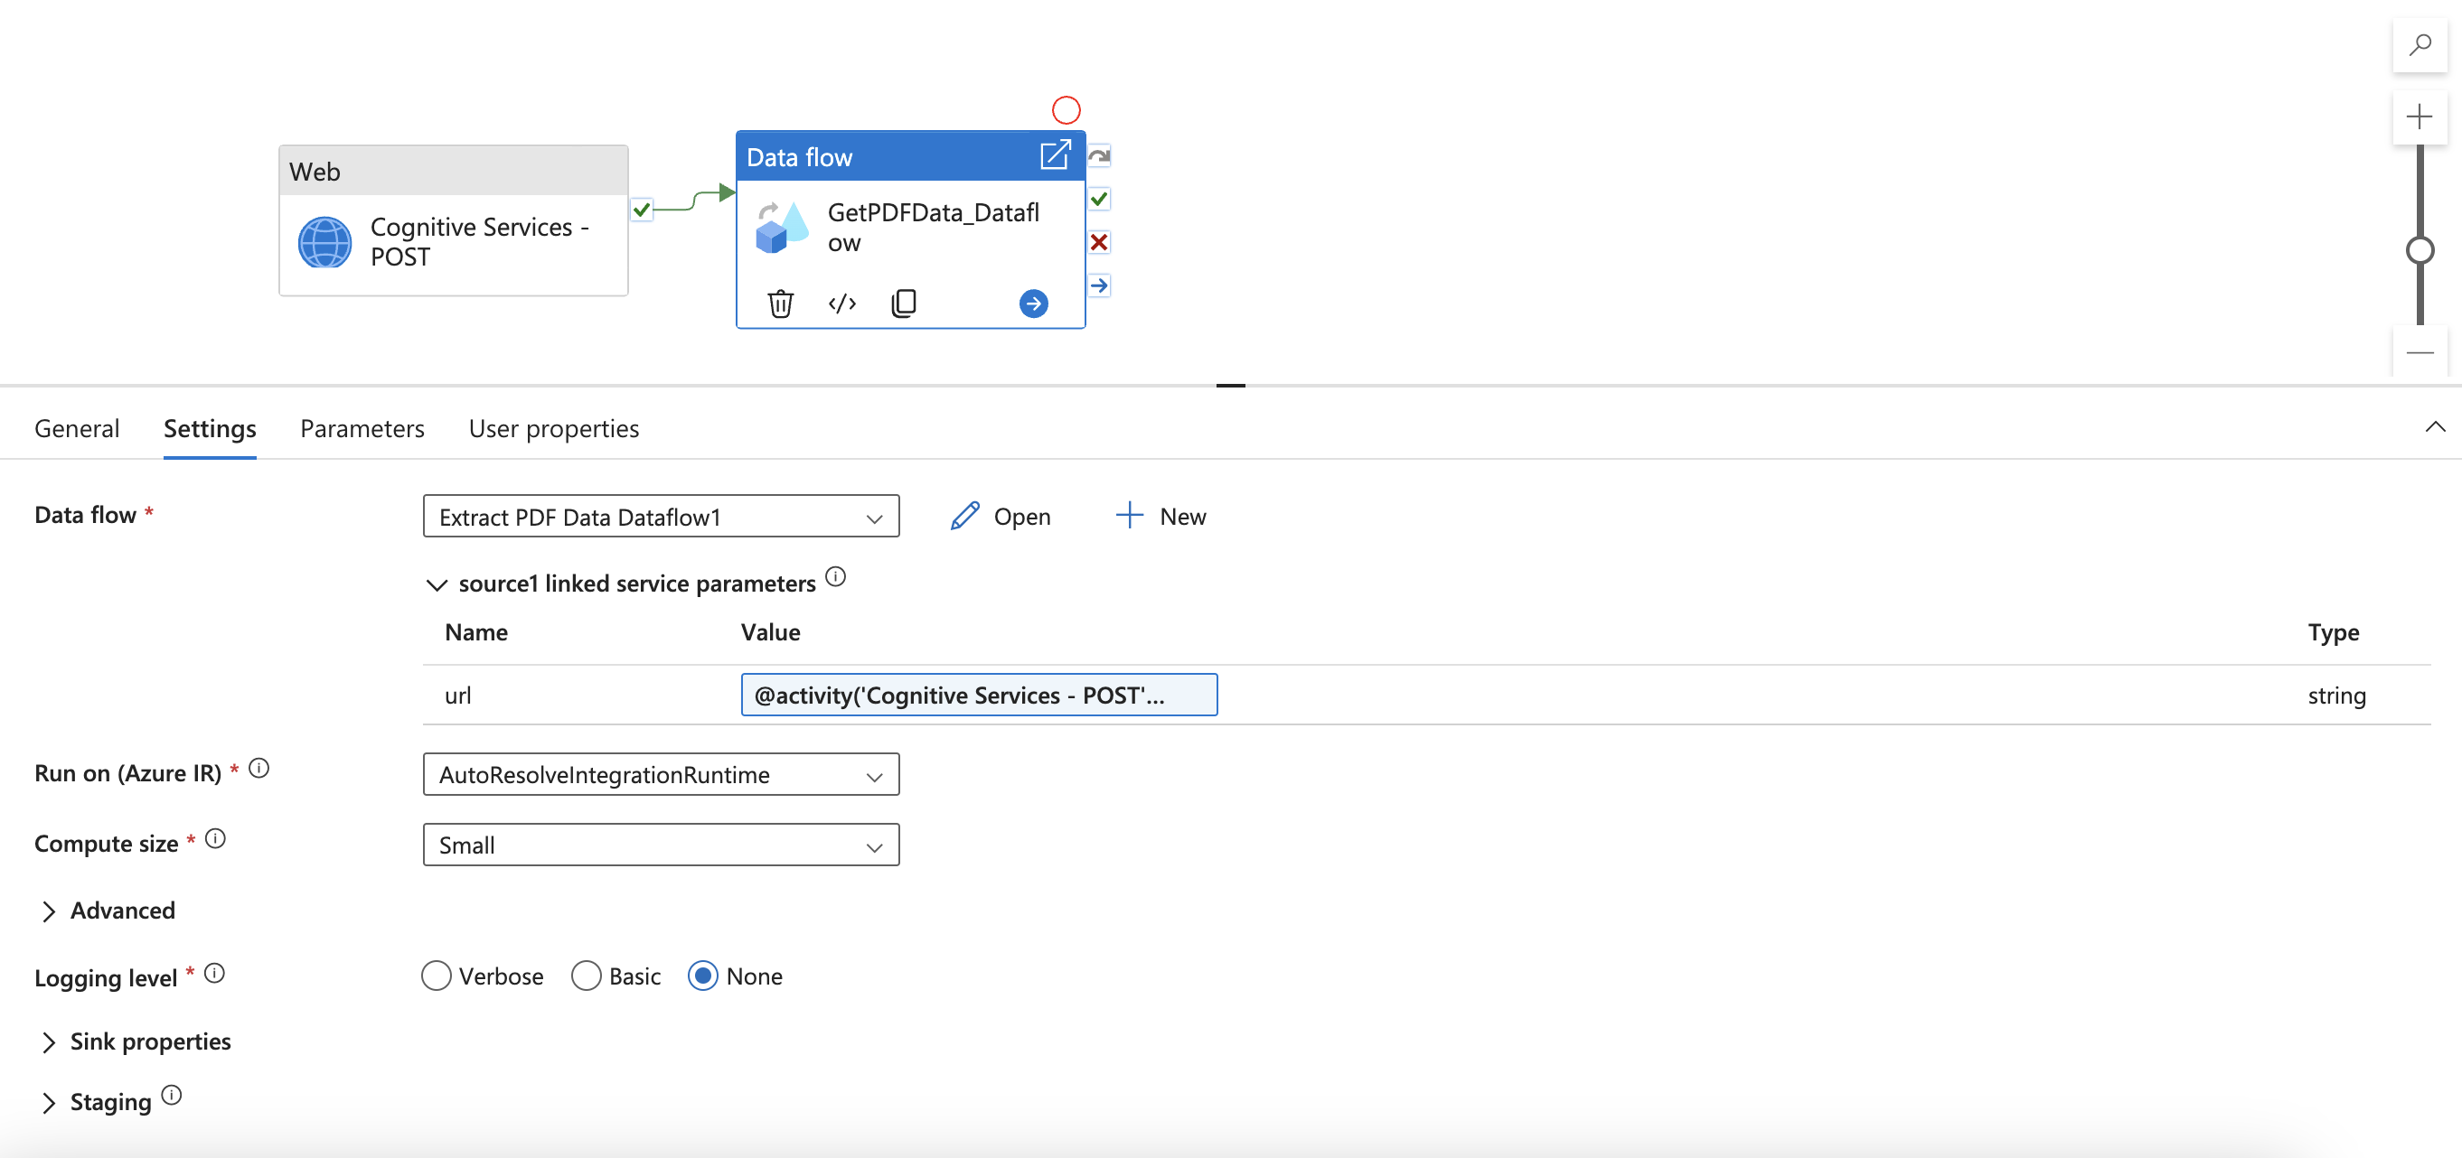Clone the Data flow activity via copy icon
The image size is (2462, 1158).
[x=903, y=304]
